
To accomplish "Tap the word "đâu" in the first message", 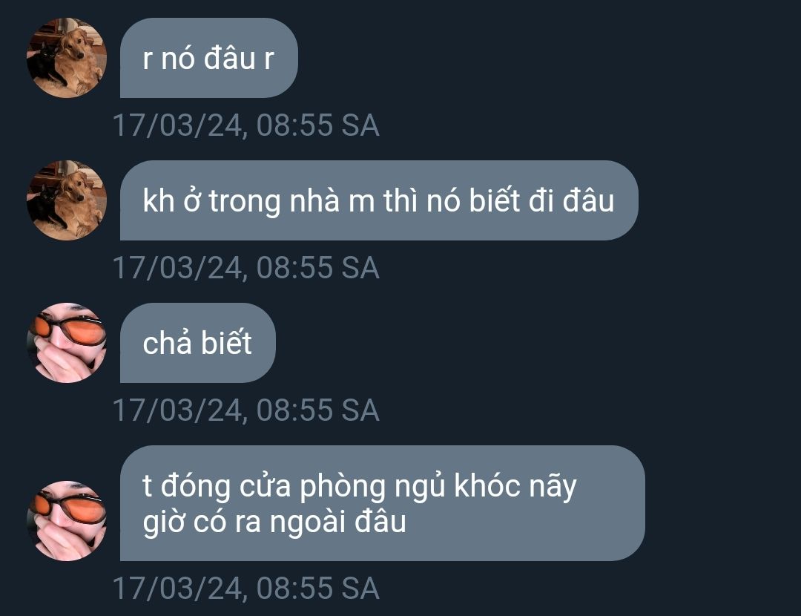I will pos(230,58).
